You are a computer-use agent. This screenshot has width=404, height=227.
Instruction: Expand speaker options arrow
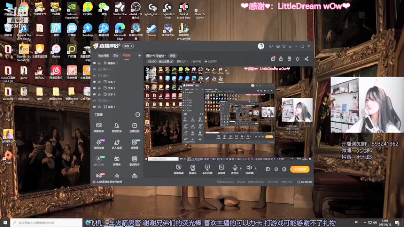tap(256, 168)
